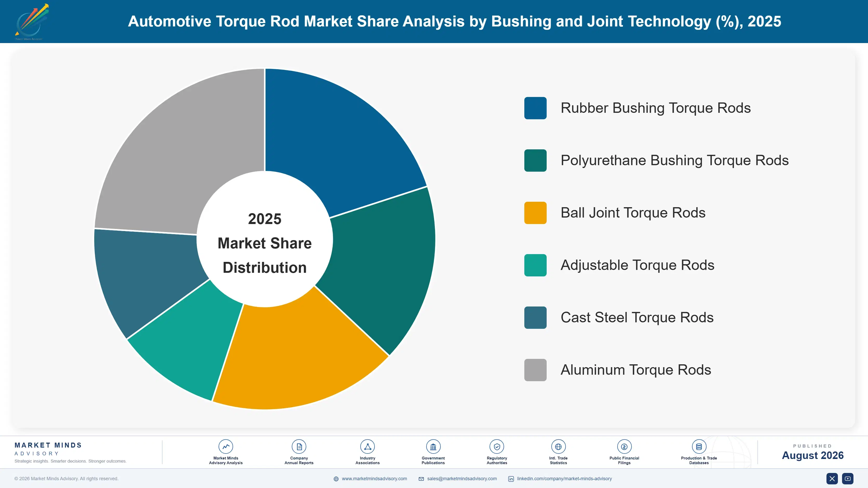Click the Market Minds Advisory Analysis icon
The image size is (868, 488).
225,447
